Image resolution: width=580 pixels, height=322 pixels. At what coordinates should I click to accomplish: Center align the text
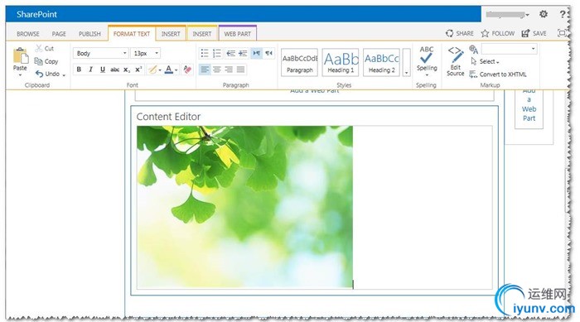217,70
